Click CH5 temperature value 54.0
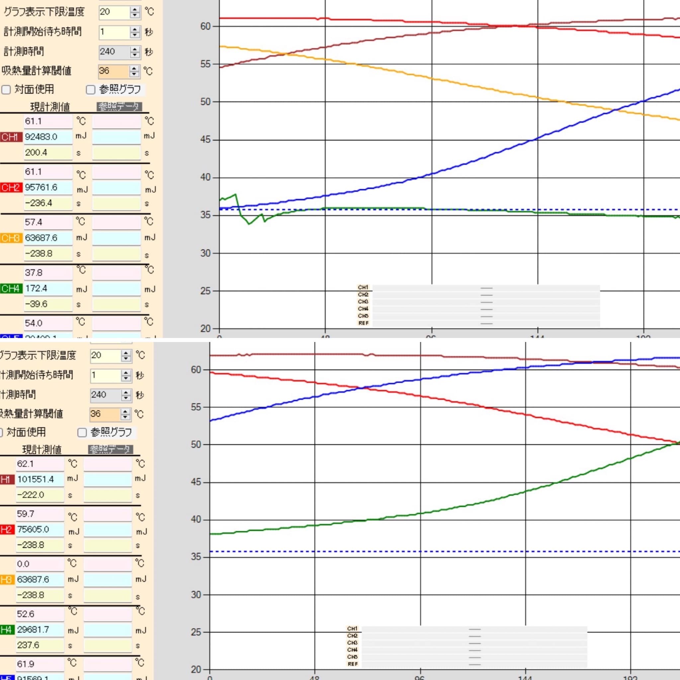 48,323
